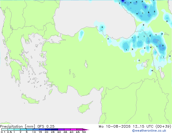Select the 40–45 mm magenta legend swatch
This screenshot has height=133, width=172.
click(x=74, y=129)
